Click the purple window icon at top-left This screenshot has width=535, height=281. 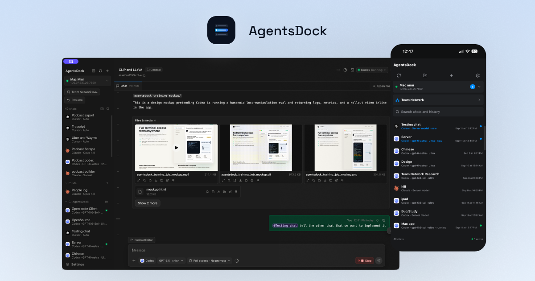click(71, 62)
